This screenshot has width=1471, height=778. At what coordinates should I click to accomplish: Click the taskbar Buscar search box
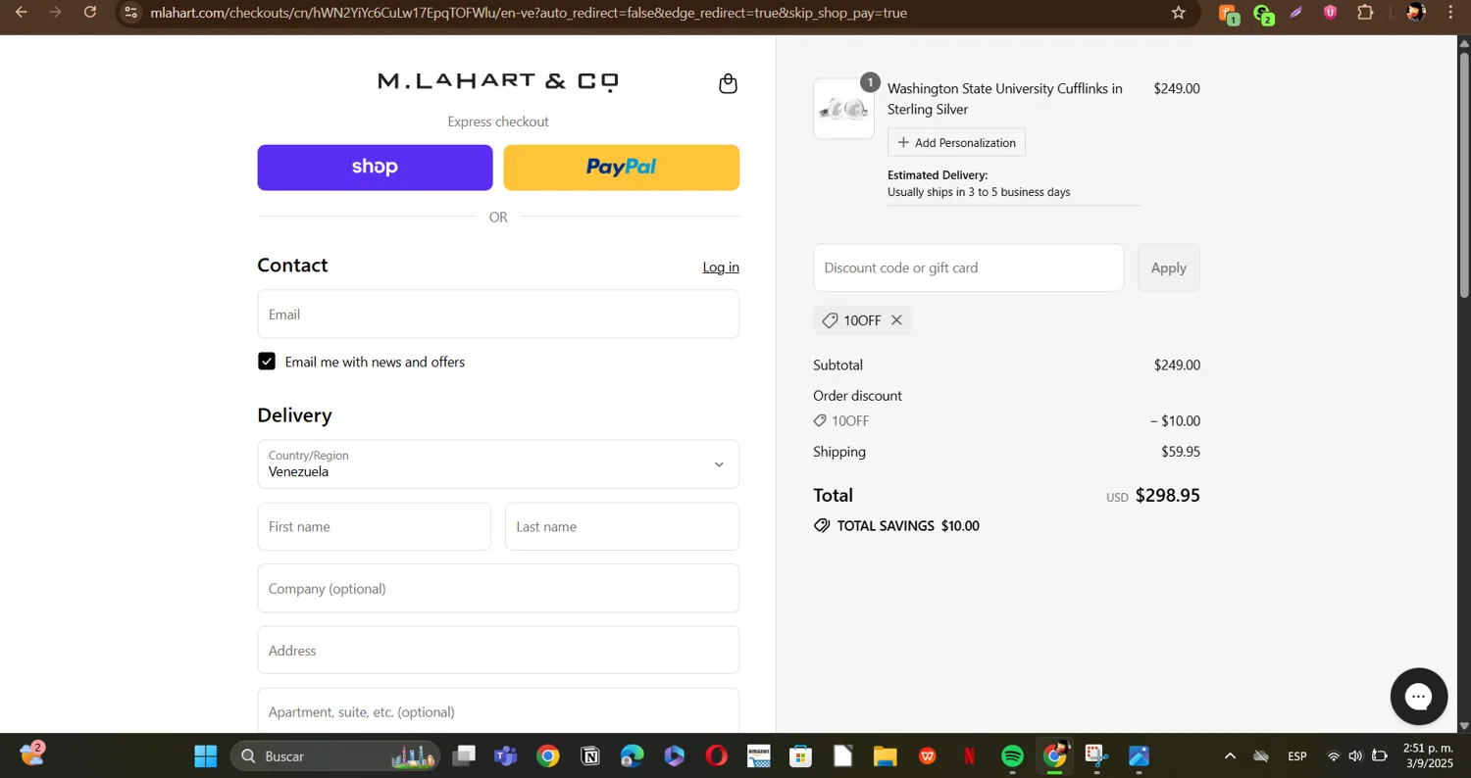click(x=334, y=756)
